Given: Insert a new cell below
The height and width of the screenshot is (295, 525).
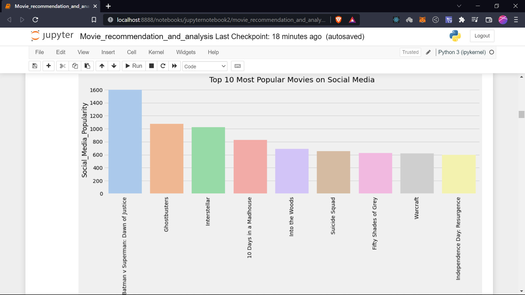Looking at the screenshot, I should [x=48, y=66].
